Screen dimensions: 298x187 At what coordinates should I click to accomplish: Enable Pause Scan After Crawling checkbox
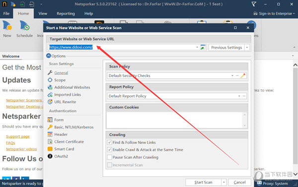(109, 157)
